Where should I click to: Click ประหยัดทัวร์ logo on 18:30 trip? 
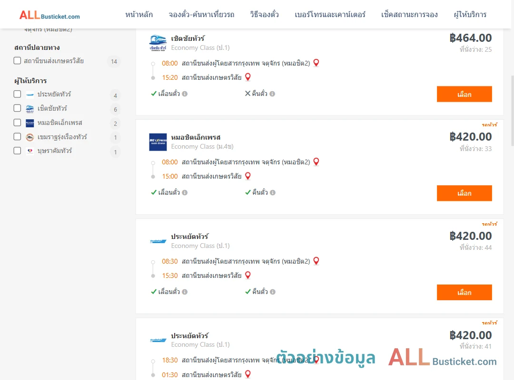tap(158, 341)
